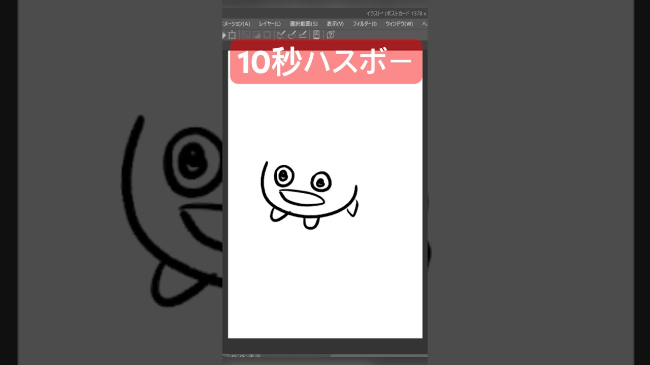This screenshot has width=650, height=365.
Task: Select the zoom in magnifier icon
Action: 242,356
